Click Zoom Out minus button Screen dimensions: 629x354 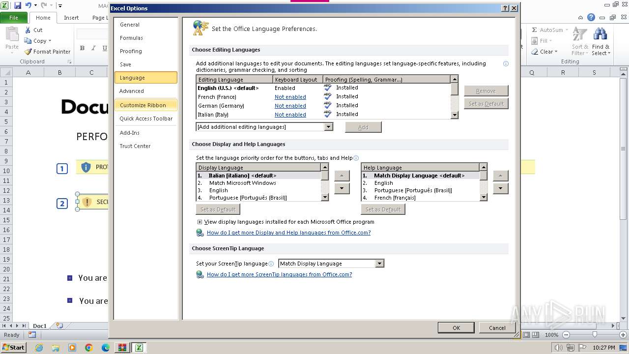pyautogui.click(x=566, y=335)
